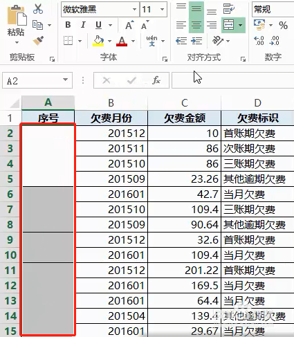Click inside the formula bar
Viewport: 294px width, 337px height.
(x=233, y=80)
